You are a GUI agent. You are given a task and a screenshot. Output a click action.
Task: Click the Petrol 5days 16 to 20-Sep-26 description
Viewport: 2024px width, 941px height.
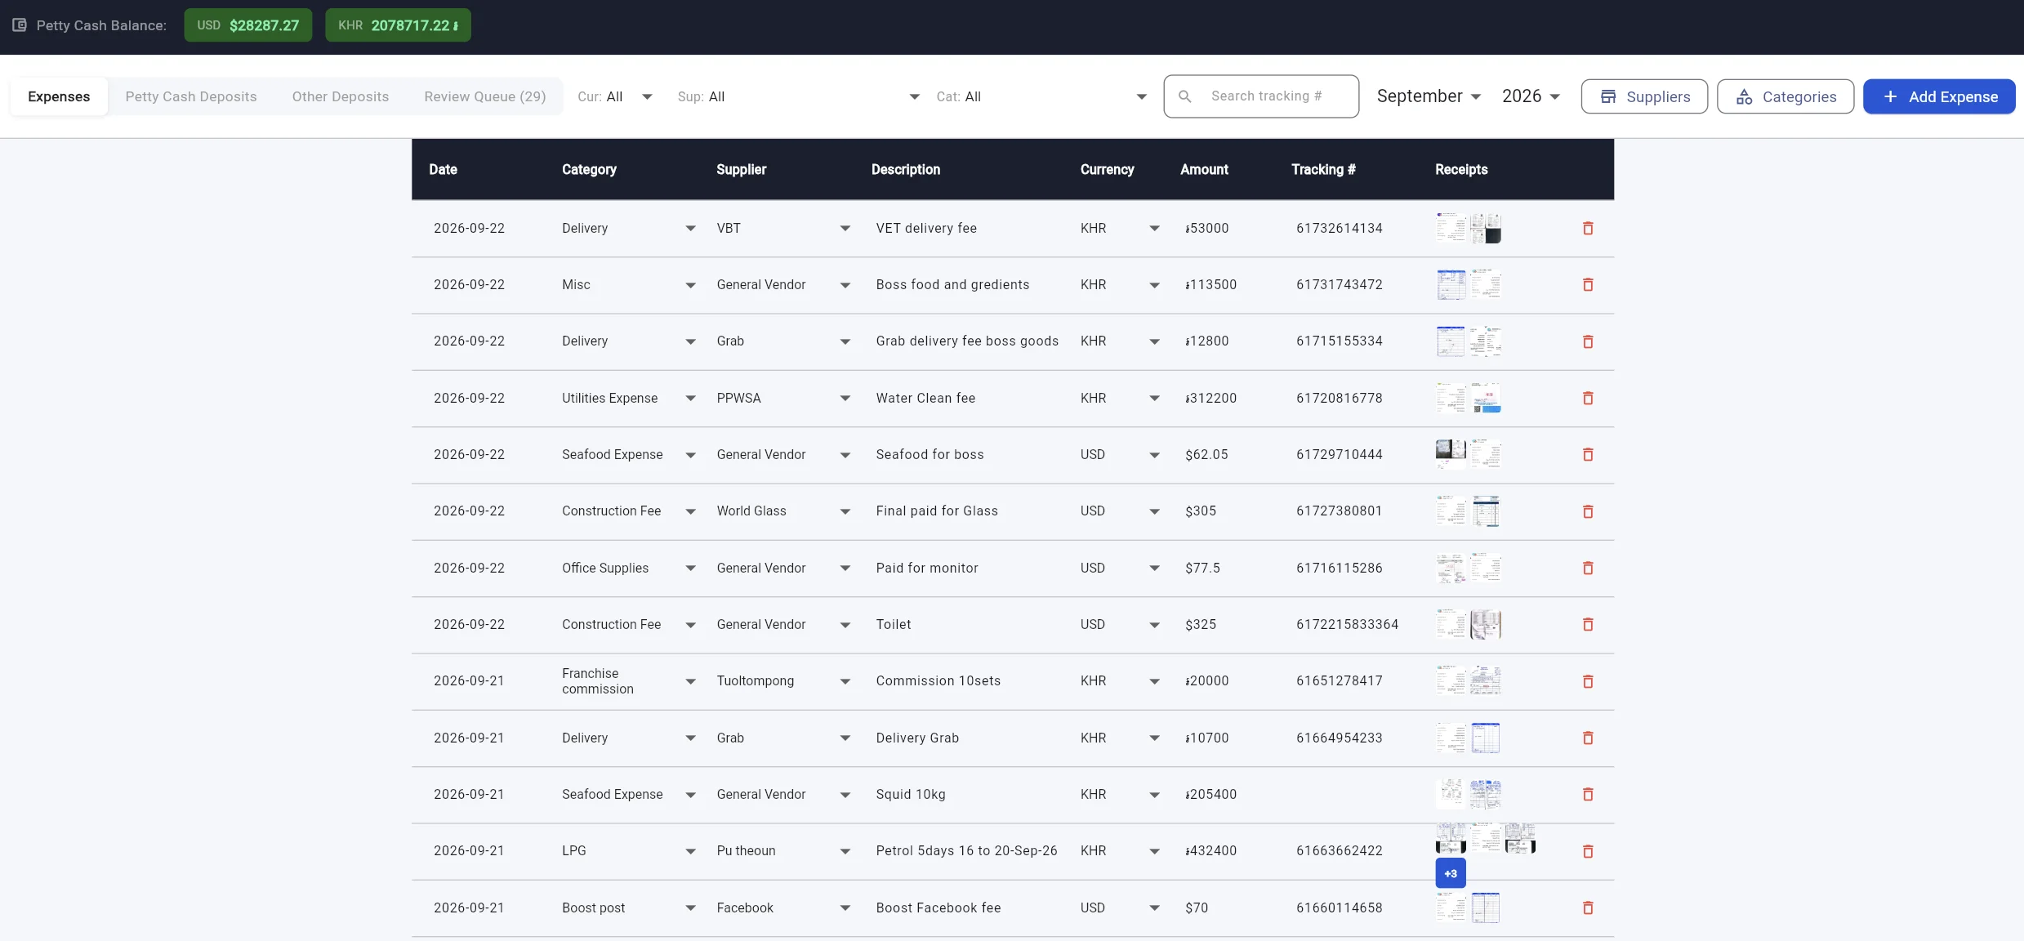[966, 851]
